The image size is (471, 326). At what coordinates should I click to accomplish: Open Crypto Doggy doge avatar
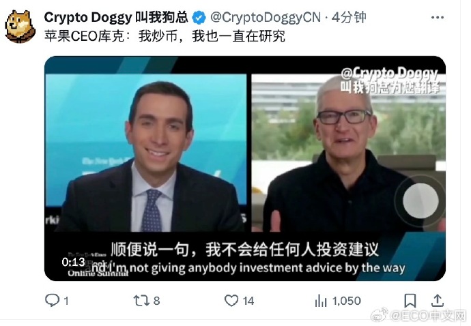(20, 27)
